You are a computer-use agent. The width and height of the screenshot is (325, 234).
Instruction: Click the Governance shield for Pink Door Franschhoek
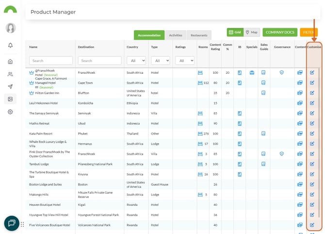coord(281,154)
